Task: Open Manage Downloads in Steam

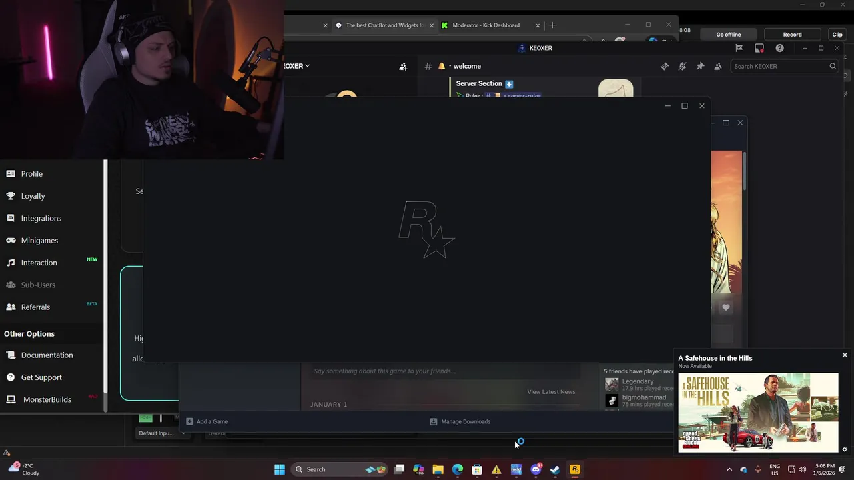Action: 460,421
